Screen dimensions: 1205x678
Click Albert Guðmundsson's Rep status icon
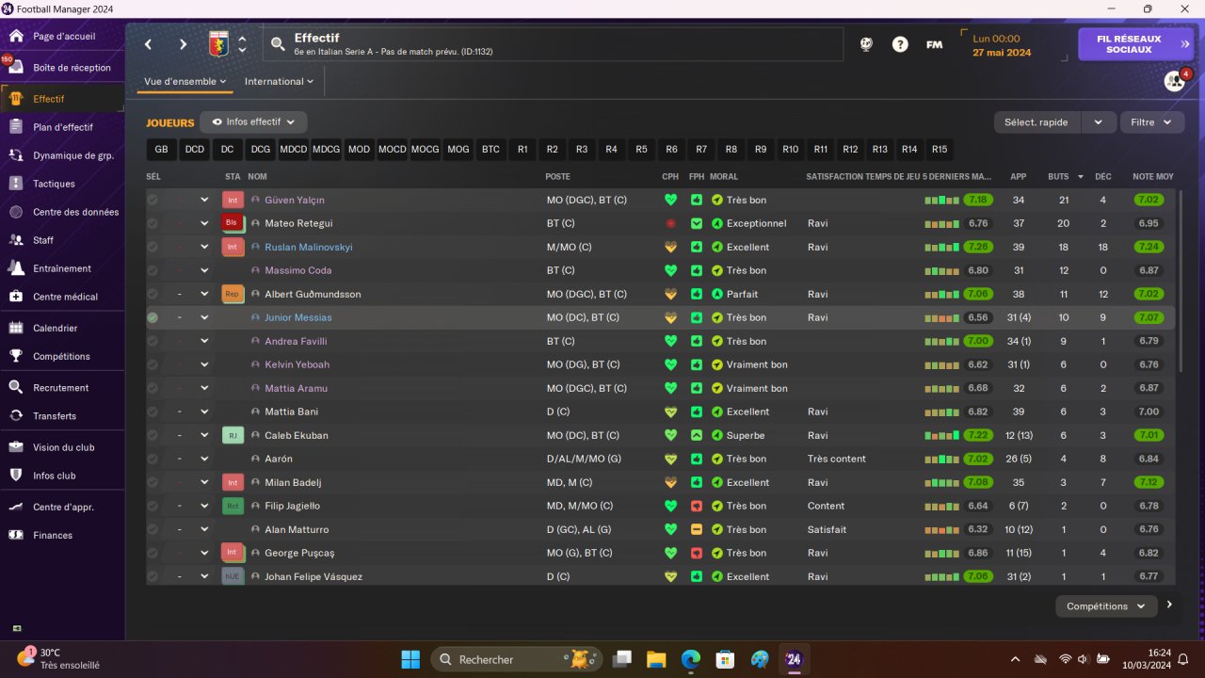(x=232, y=294)
